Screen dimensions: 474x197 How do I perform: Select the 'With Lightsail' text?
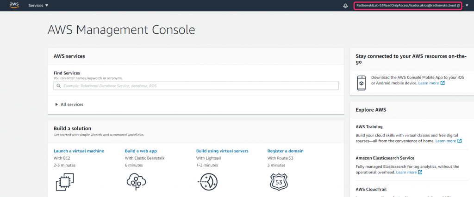tap(209, 158)
